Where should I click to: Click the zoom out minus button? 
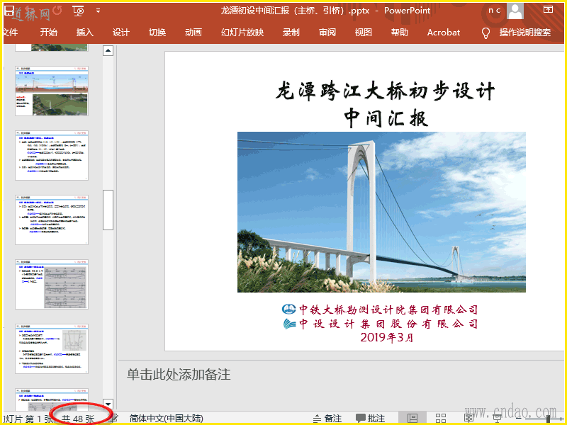[519, 419]
